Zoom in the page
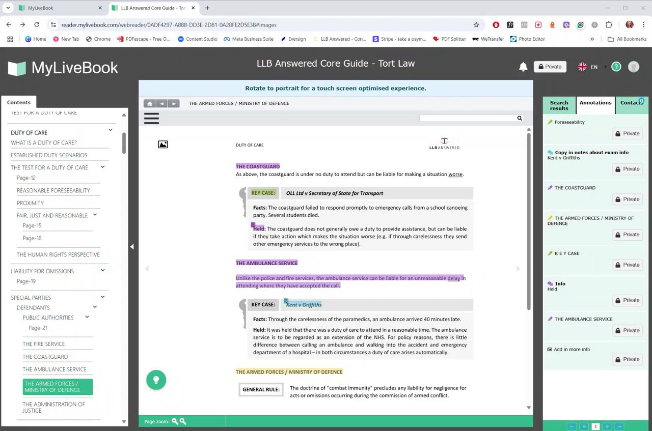 coord(183,421)
